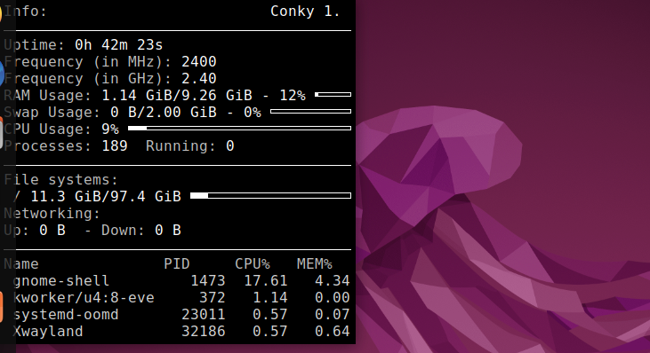Click the disk usage '11.3 GiB/97.4 GiB'
Screen dimensions: 650x353
pyautogui.click(x=106, y=196)
